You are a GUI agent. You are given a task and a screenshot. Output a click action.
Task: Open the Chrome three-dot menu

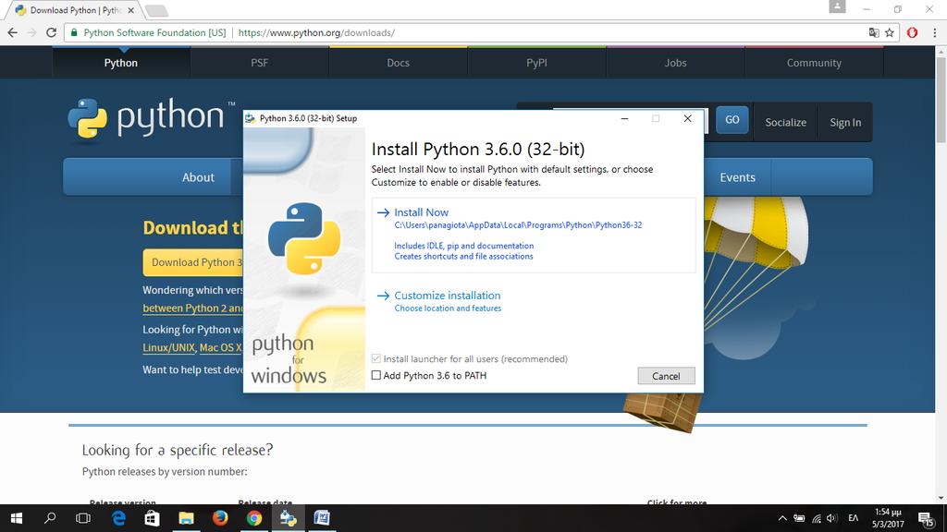(x=934, y=32)
